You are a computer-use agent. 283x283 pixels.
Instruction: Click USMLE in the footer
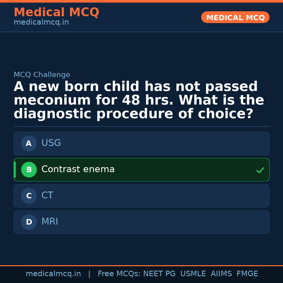(x=193, y=274)
